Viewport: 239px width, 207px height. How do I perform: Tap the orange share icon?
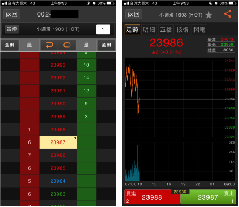click(228, 14)
